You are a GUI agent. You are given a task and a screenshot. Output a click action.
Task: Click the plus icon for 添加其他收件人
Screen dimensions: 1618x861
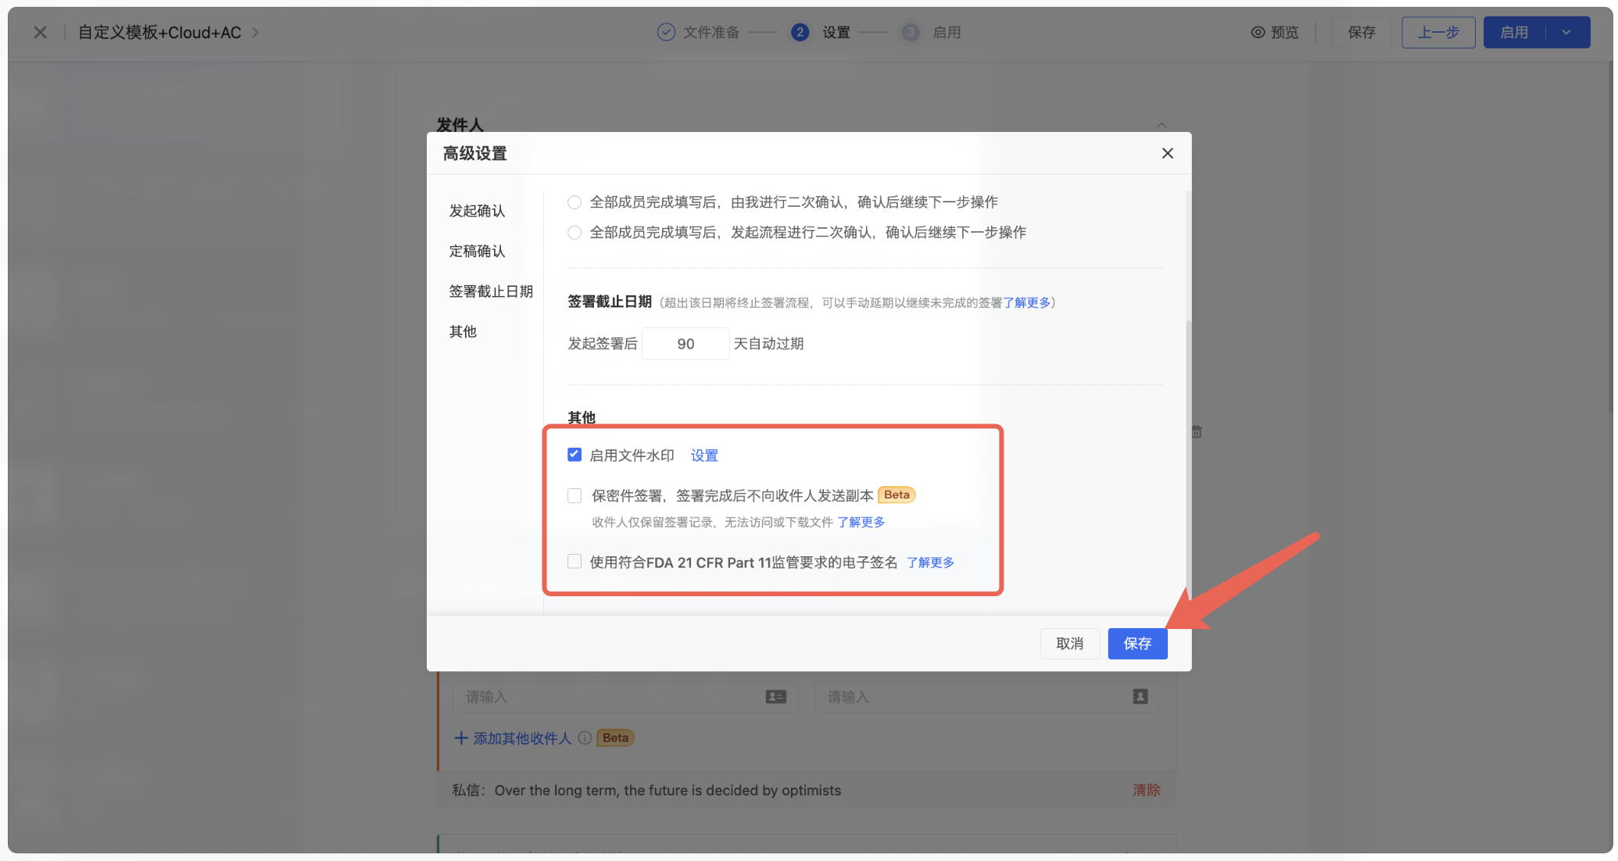461,738
